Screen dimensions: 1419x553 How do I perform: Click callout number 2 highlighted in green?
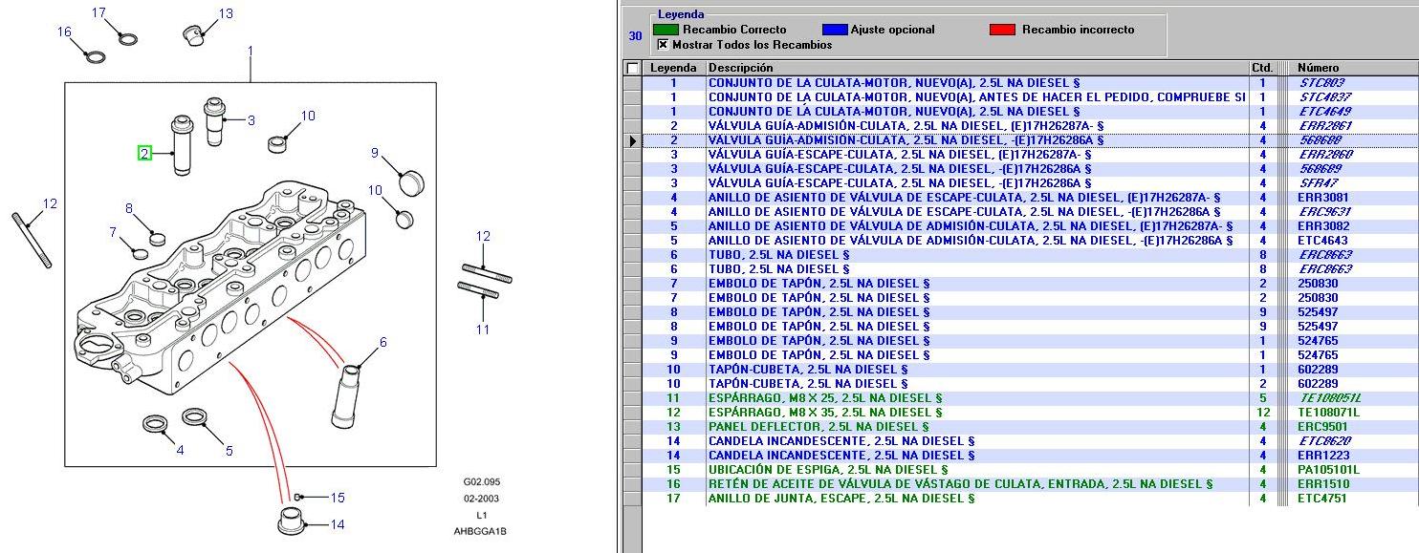point(144,153)
